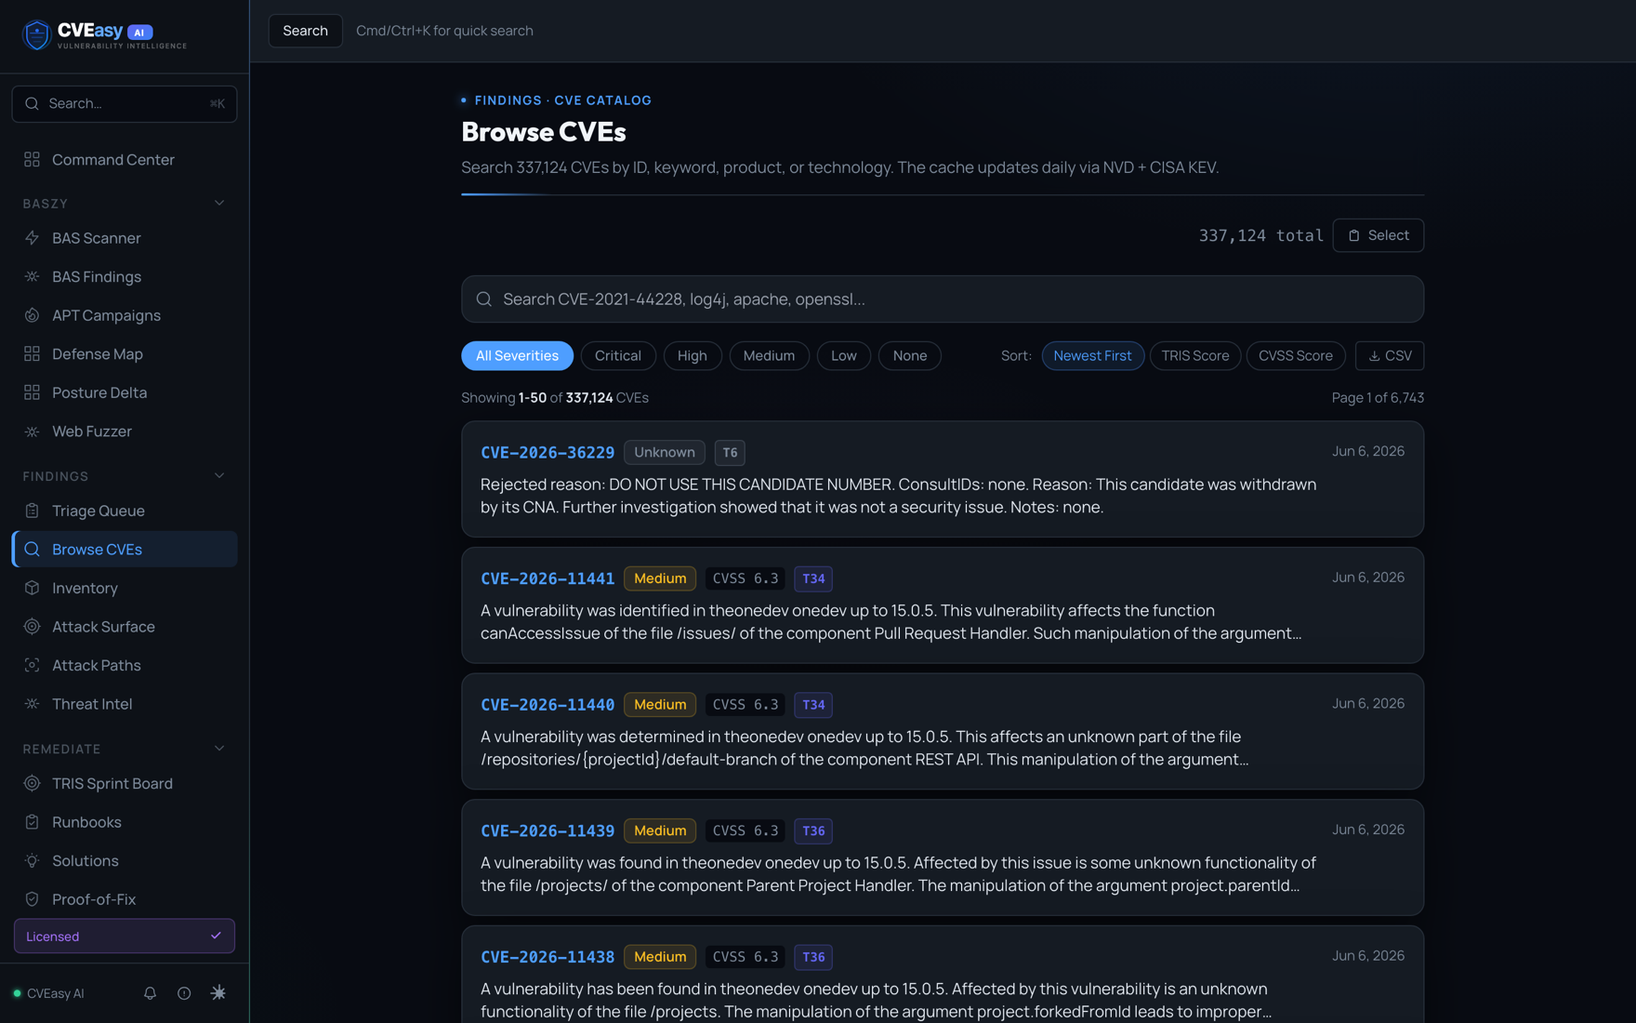Filter by Low severity

pos(844,355)
